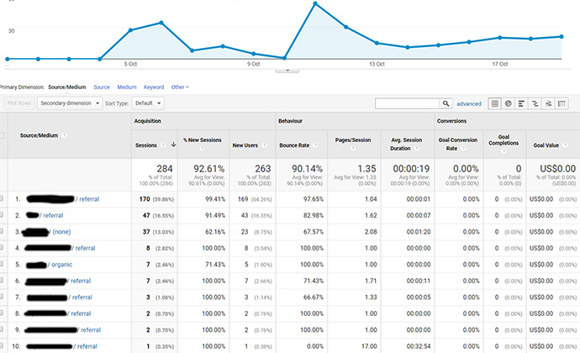Click the search magnifier button
Screen dimensions: 580x353
point(446,103)
